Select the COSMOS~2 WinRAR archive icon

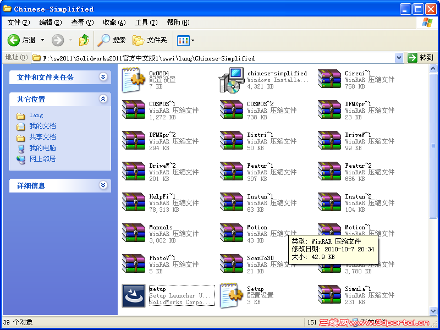[x=232, y=109]
